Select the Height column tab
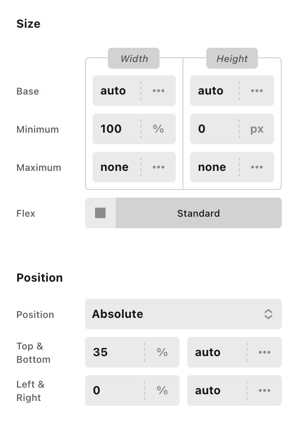 tap(232, 59)
